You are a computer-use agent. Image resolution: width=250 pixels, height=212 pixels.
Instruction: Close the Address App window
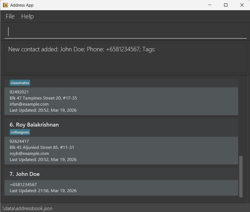coord(242,5)
